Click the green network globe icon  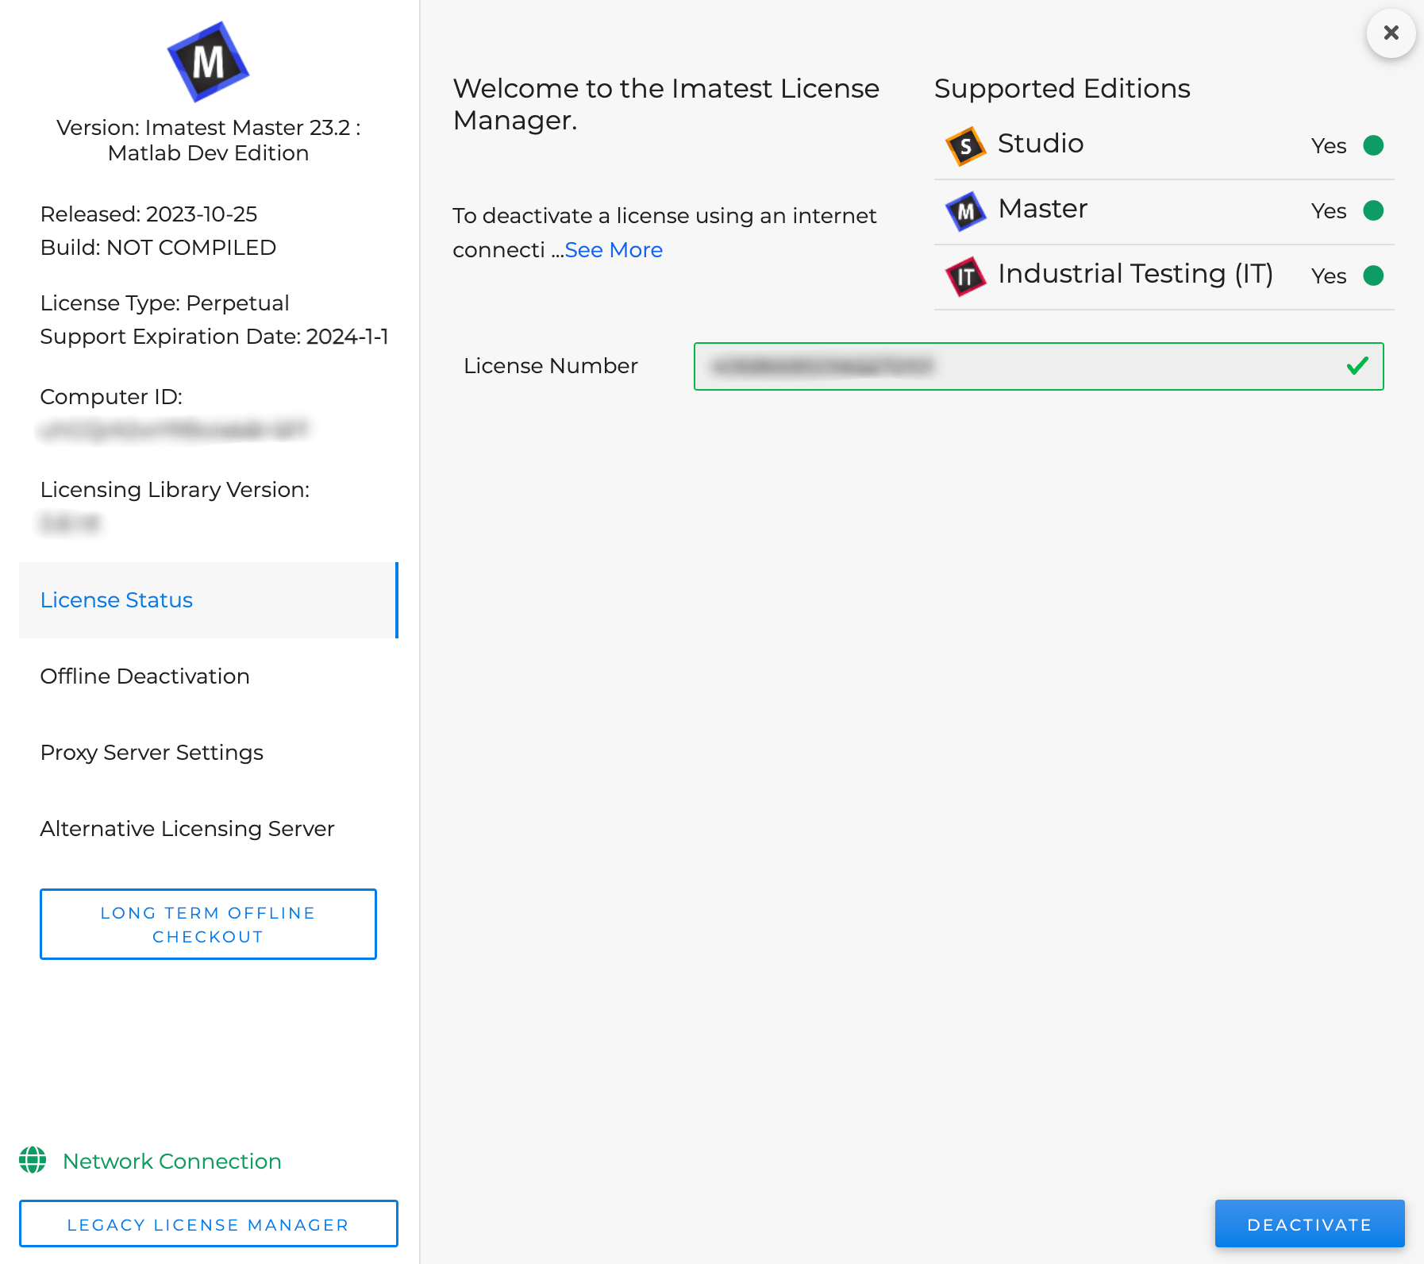[33, 1160]
